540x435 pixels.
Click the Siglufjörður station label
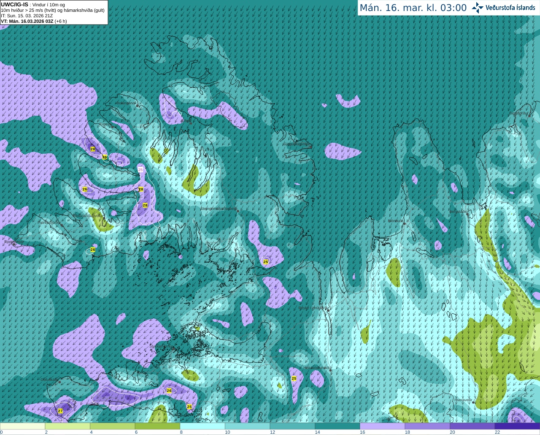[x=518, y=113]
